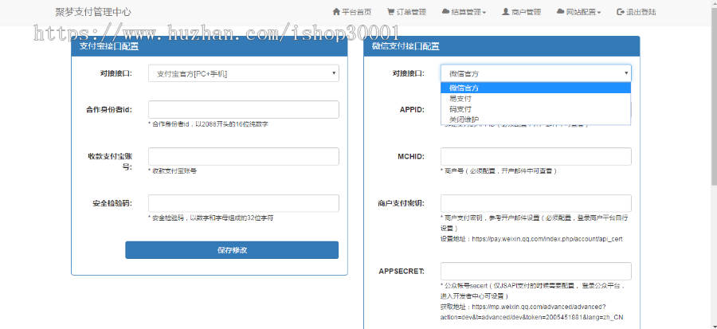Click the cloud icon next to 网站配置
717x329 pixels.
(x=560, y=12)
